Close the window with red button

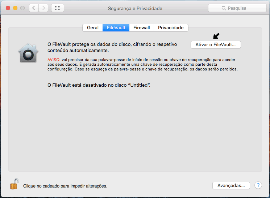tap(8, 8)
